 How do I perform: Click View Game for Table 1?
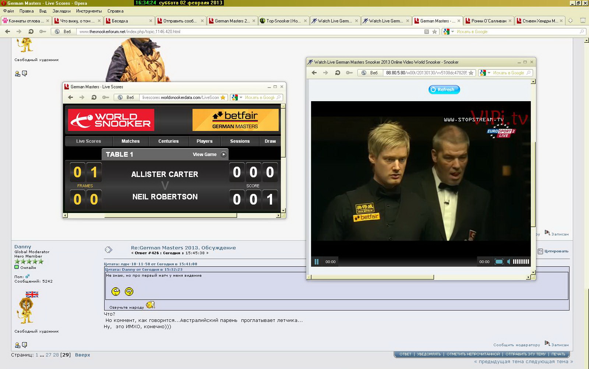click(209, 155)
